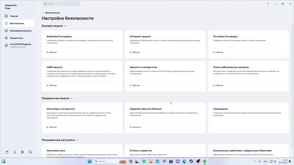This screenshot has height=165, width=294.
Task: Open the Настройки сети card
Action: (82, 151)
